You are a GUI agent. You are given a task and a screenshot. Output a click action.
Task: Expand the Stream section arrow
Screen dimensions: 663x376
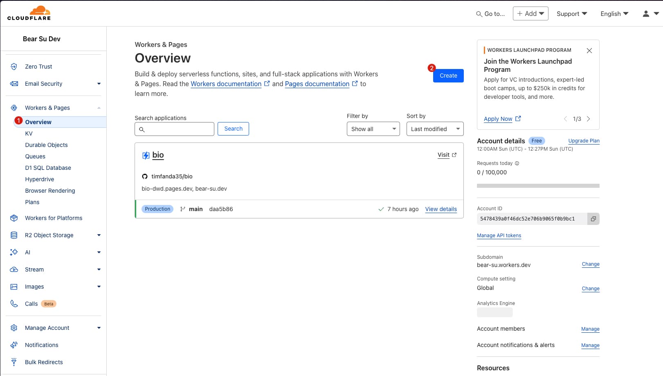click(99, 269)
